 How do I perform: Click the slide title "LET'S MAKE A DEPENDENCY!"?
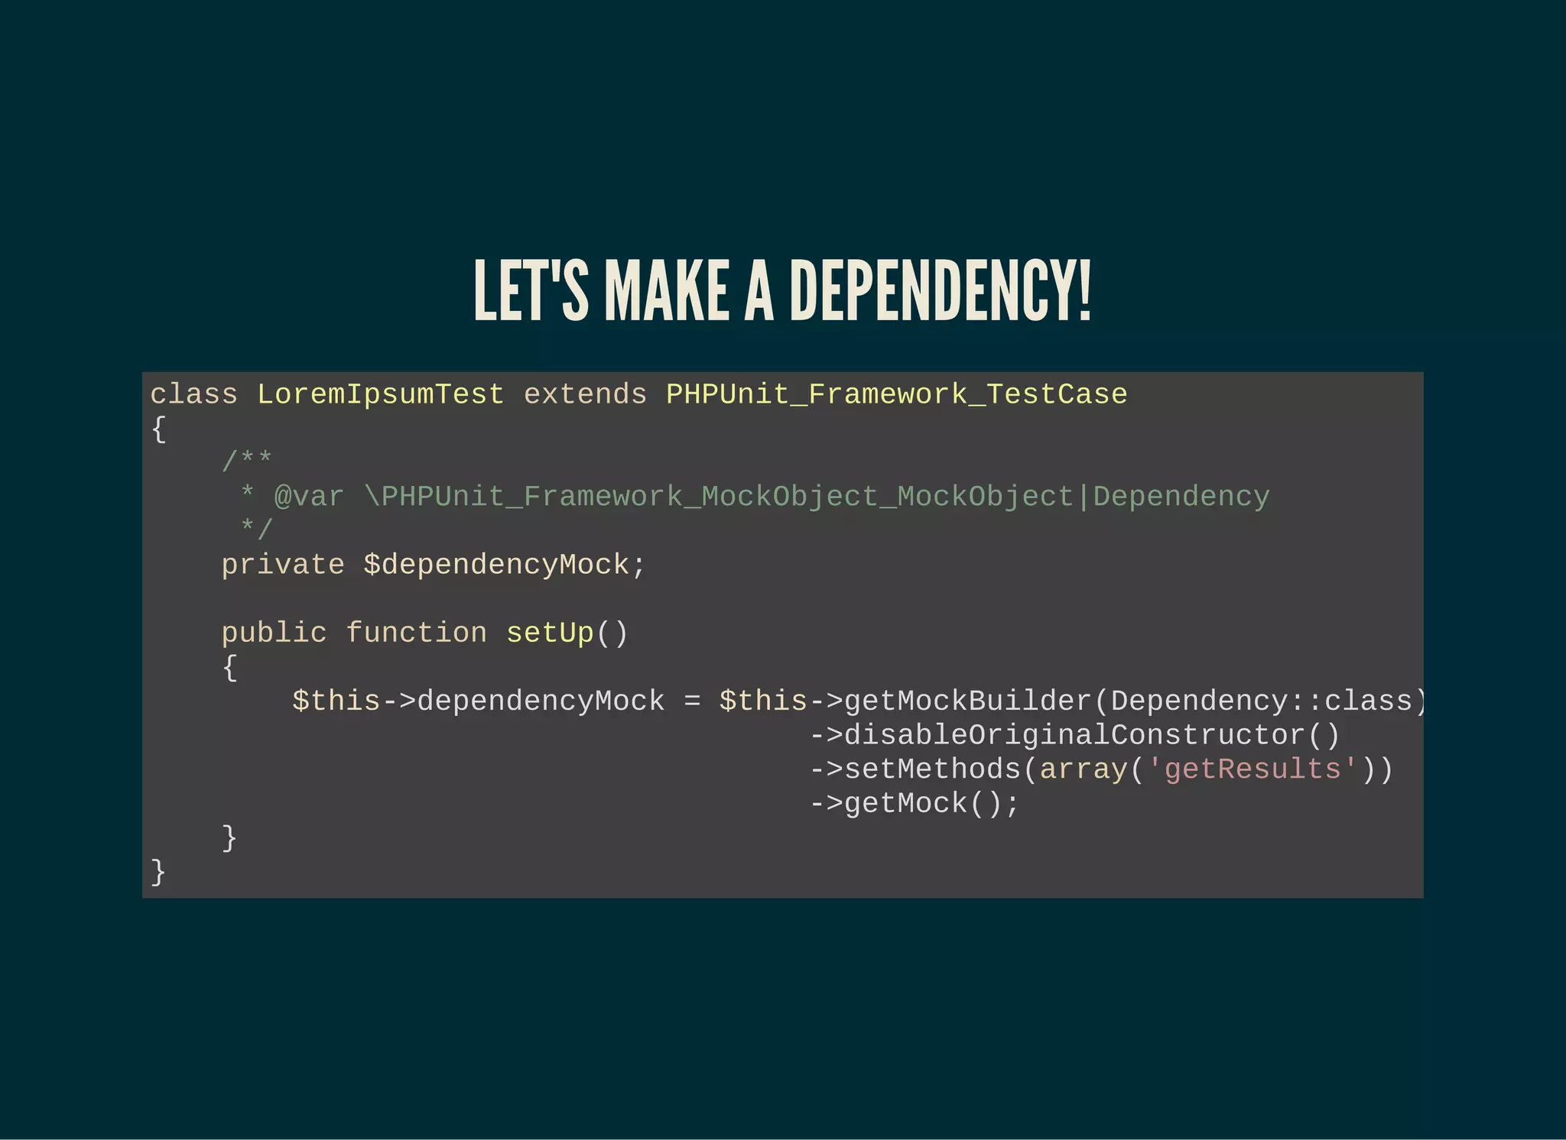(782, 291)
